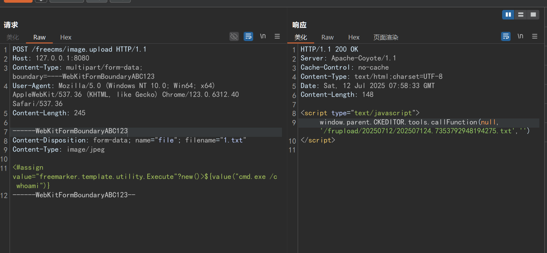547x253 pixels.
Task: Click the User-Agent: Mozilla/5.0 line
Action: 114,85
